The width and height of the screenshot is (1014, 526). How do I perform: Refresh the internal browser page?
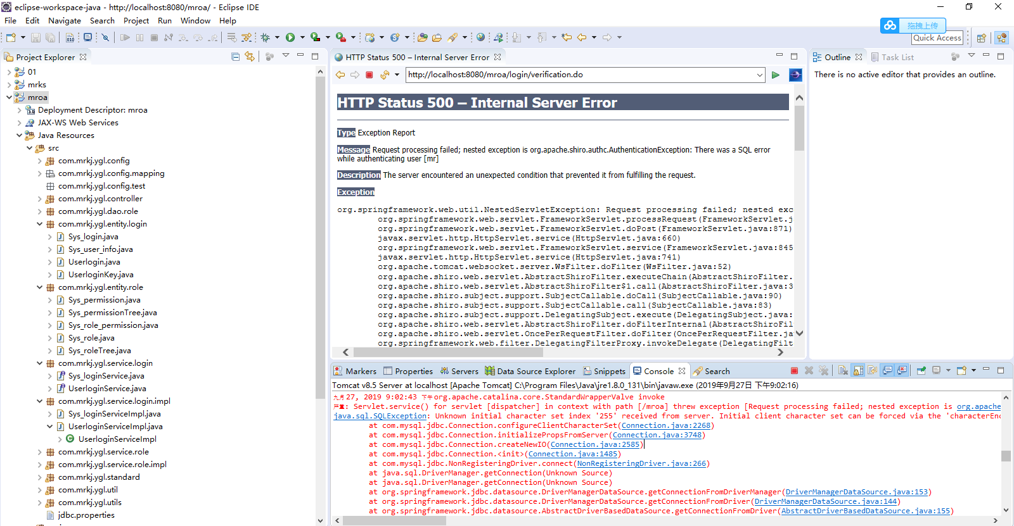(384, 75)
